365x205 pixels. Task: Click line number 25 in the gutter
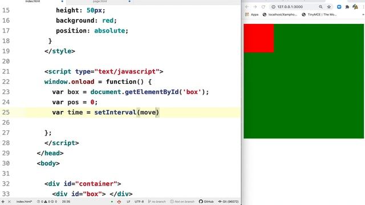click(x=6, y=112)
